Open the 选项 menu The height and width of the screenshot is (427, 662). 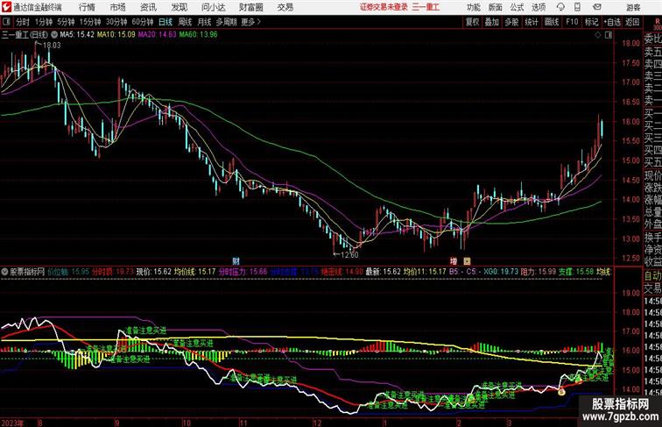click(x=539, y=7)
